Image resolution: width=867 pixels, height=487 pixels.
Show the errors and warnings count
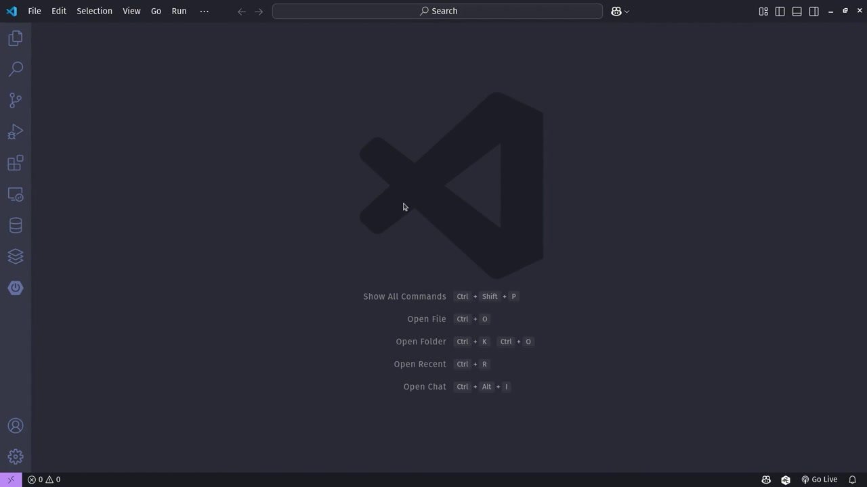[x=44, y=480]
